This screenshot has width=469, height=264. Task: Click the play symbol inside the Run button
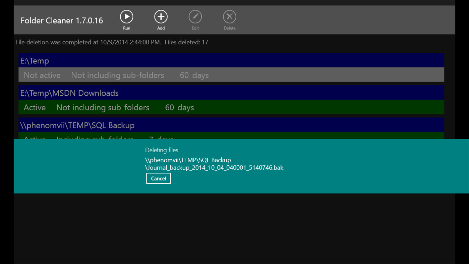pyautogui.click(x=126, y=16)
